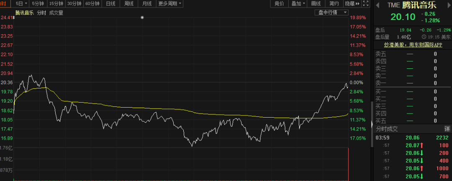The image size is (452, 181).
Task: Click the clock icon beside 19:15
Action: pos(424,37)
